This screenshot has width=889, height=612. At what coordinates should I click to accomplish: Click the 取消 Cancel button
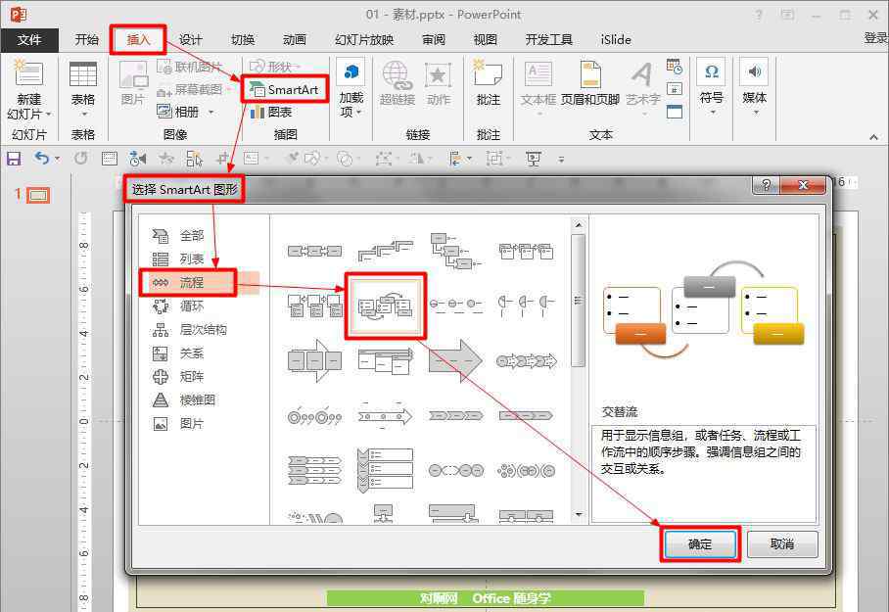click(782, 544)
